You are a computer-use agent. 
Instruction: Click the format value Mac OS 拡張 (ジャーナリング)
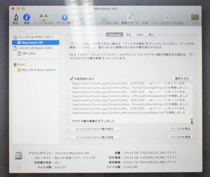click(x=75, y=158)
